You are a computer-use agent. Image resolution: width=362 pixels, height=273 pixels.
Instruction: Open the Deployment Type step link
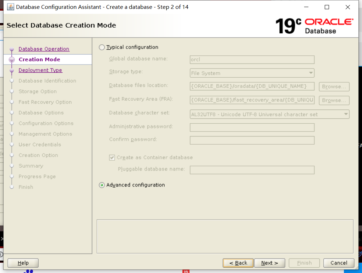tap(40, 70)
